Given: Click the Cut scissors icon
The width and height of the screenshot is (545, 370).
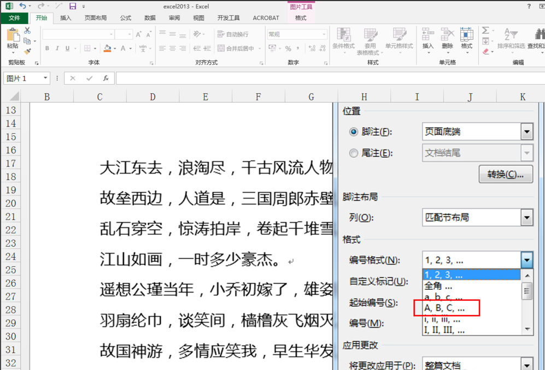Looking at the screenshot, I should tap(27, 31).
